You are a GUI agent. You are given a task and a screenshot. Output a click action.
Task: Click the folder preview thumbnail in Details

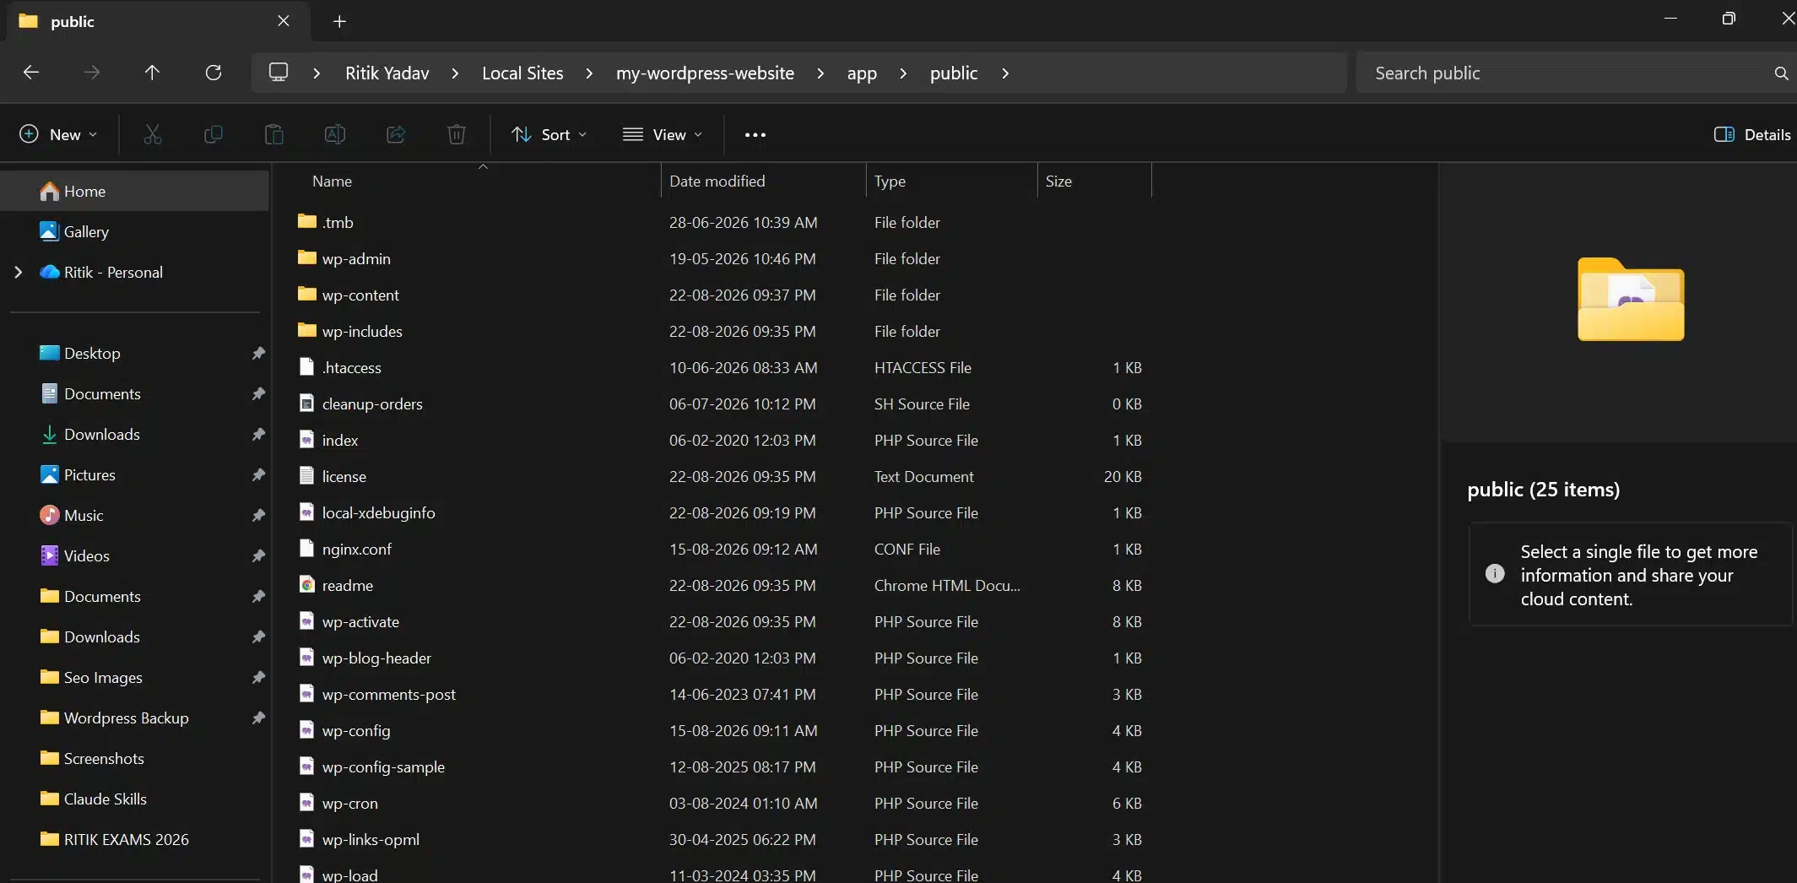click(x=1631, y=300)
